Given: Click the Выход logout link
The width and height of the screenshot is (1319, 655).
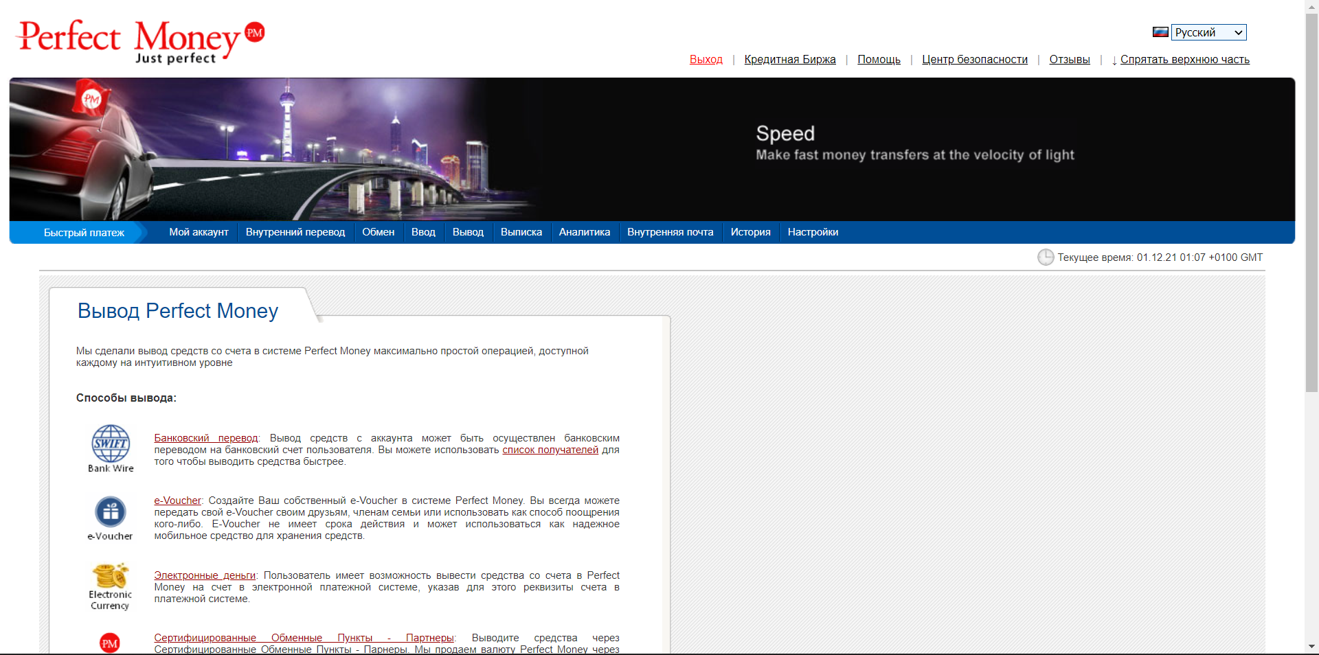Looking at the screenshot, I should [x=706, y=60].
